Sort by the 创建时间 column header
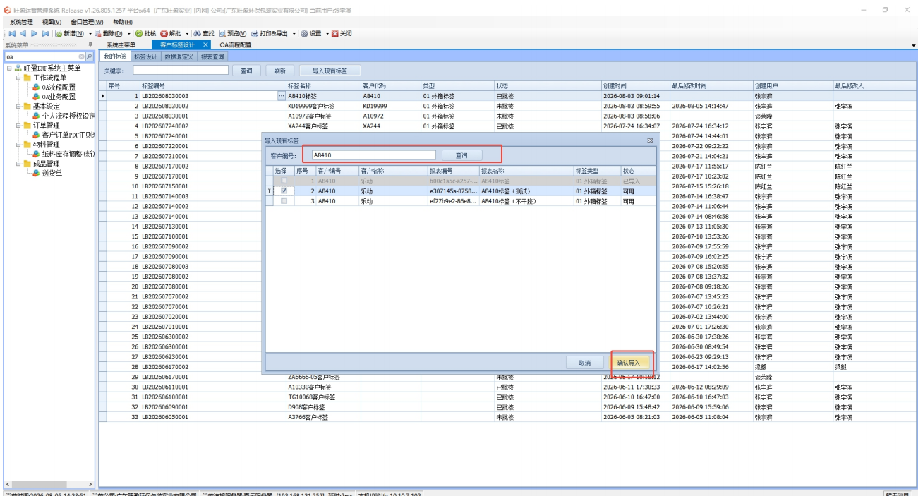The width and height of the screenshot is (923, 501). tap(634, 85)
